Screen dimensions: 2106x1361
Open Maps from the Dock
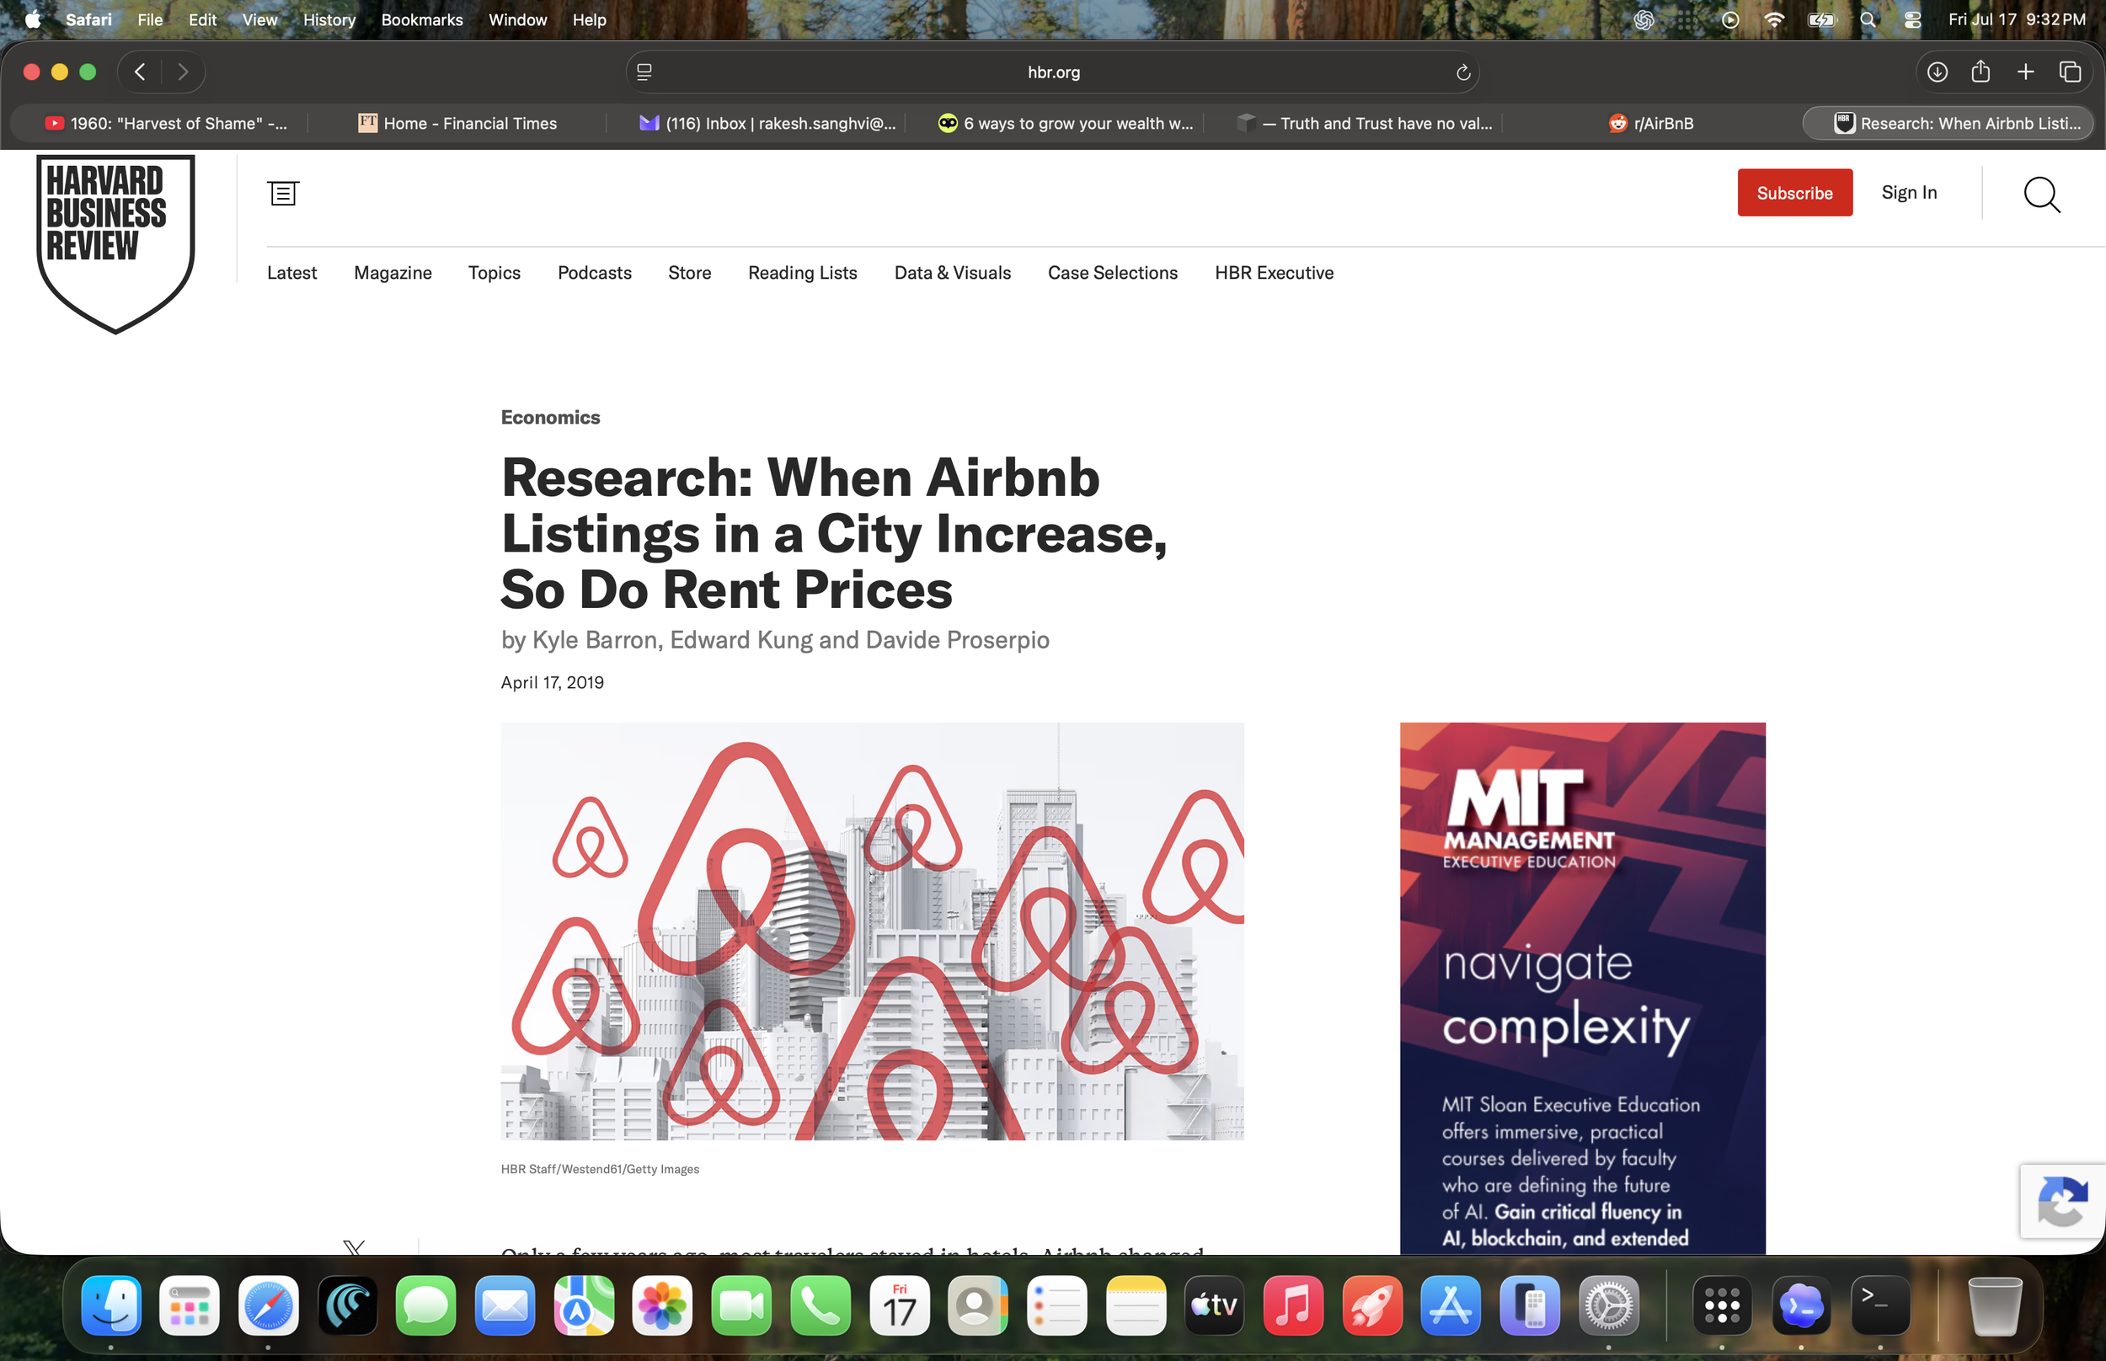583,1305
